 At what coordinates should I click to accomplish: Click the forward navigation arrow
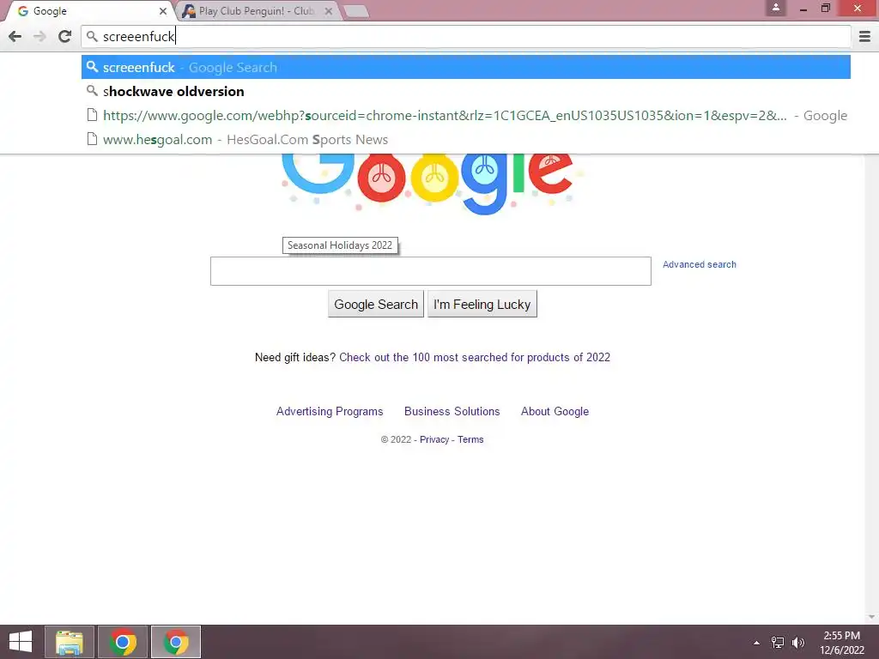(x=39, y=36)
